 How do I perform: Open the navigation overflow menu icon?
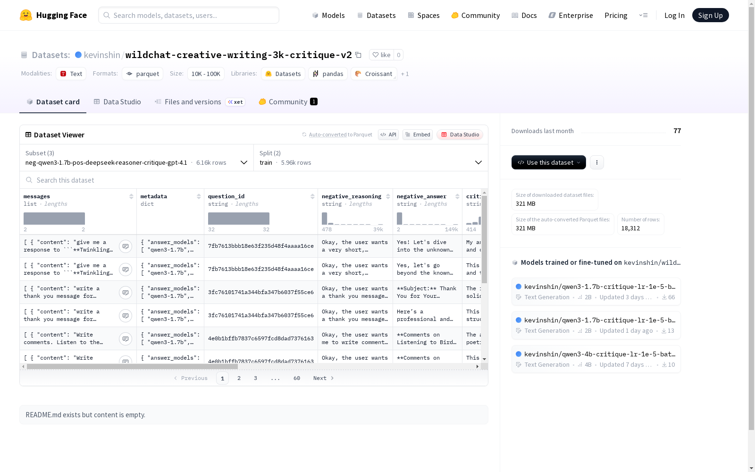coord(643,15)
